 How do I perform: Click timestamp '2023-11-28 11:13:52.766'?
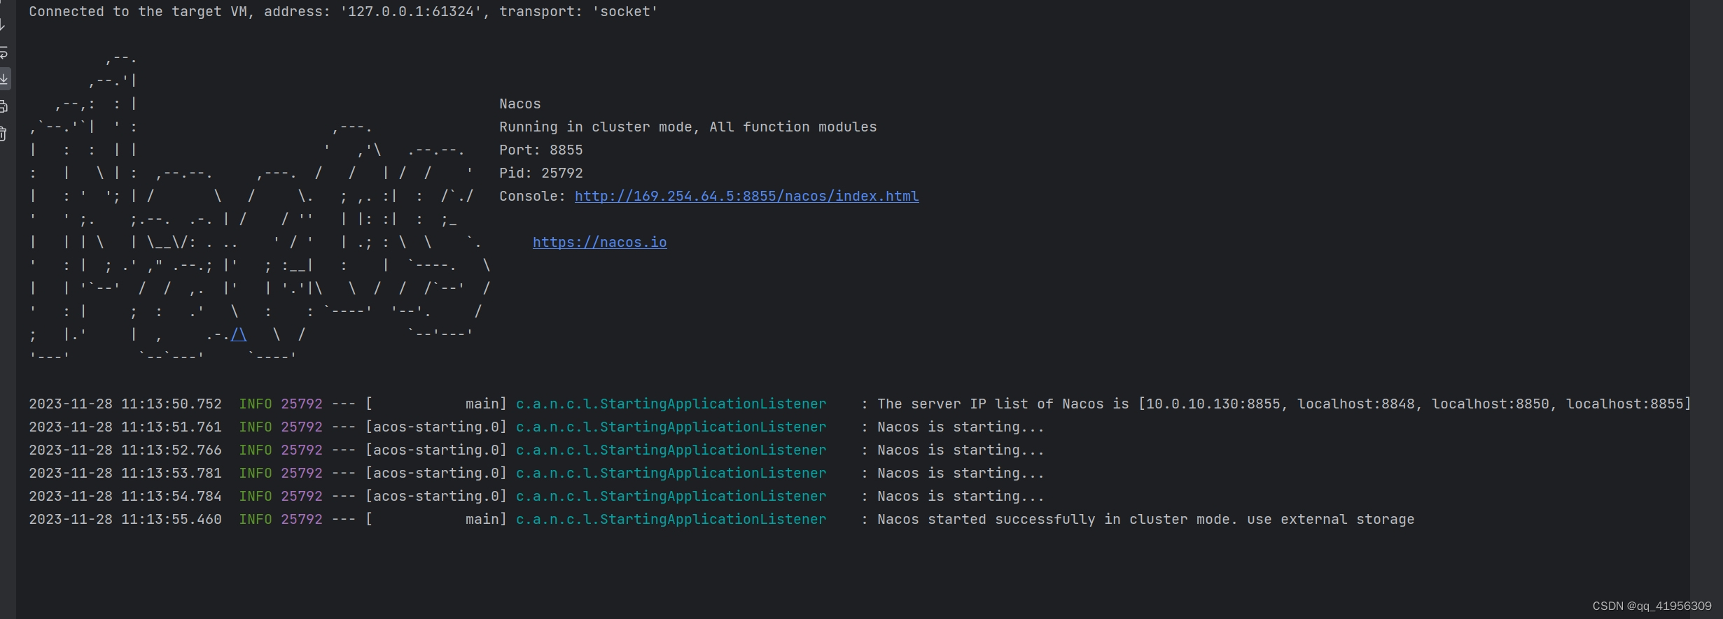(125, 450)
